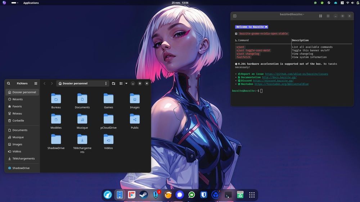Viewport: 360px width, 202px height.
Task: Select the Public folder
Action: tap(135, 121)
